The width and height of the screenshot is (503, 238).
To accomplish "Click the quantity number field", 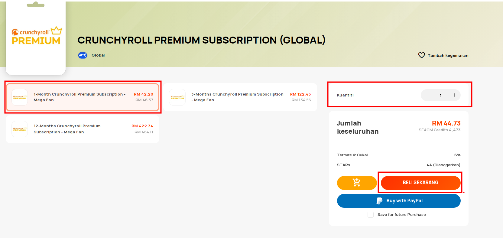I will click(x=441, y=95).
